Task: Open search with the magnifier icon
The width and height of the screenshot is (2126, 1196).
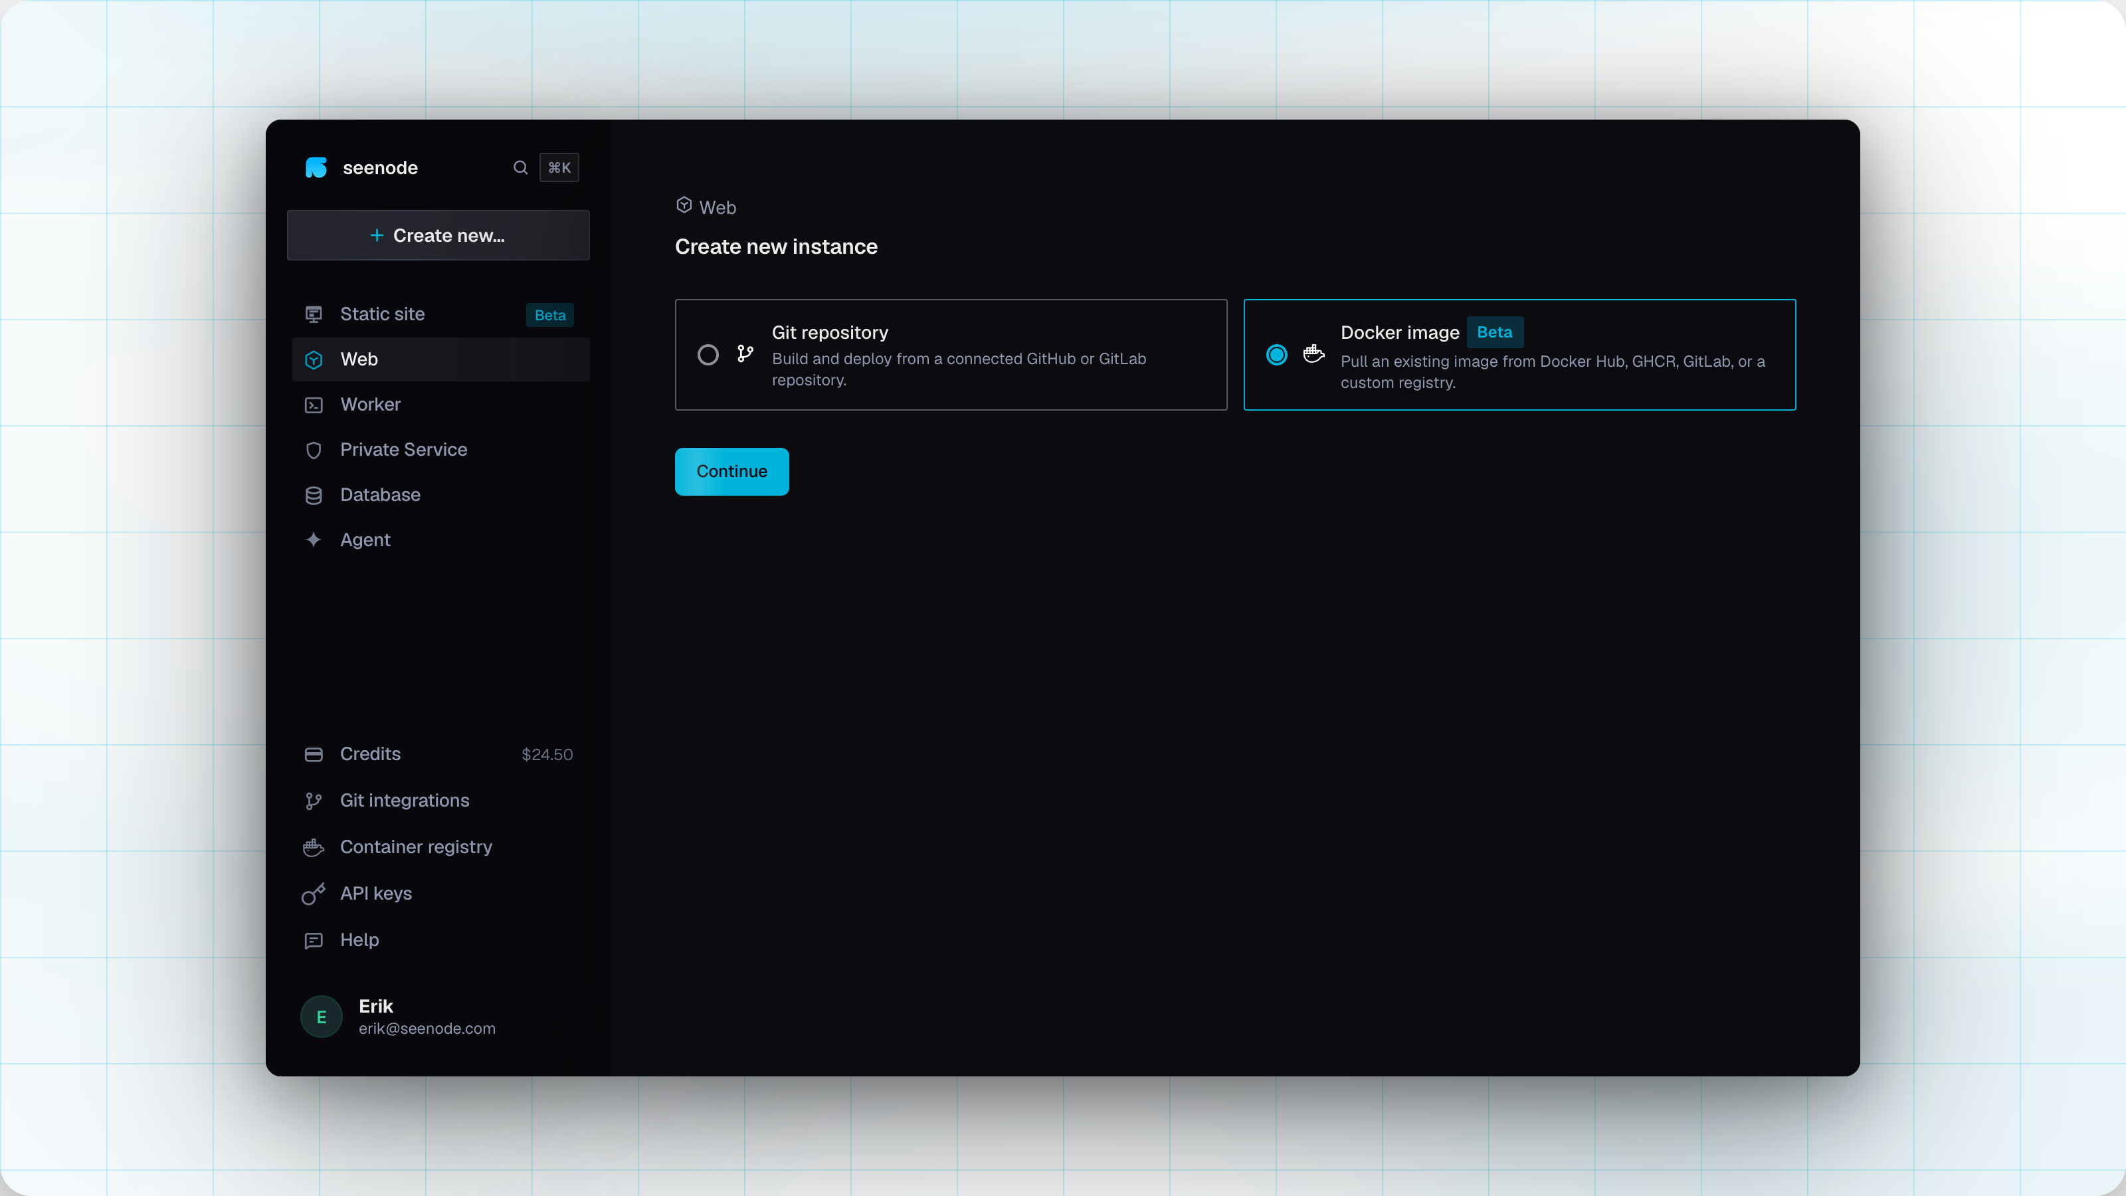Action: (520, 167)
